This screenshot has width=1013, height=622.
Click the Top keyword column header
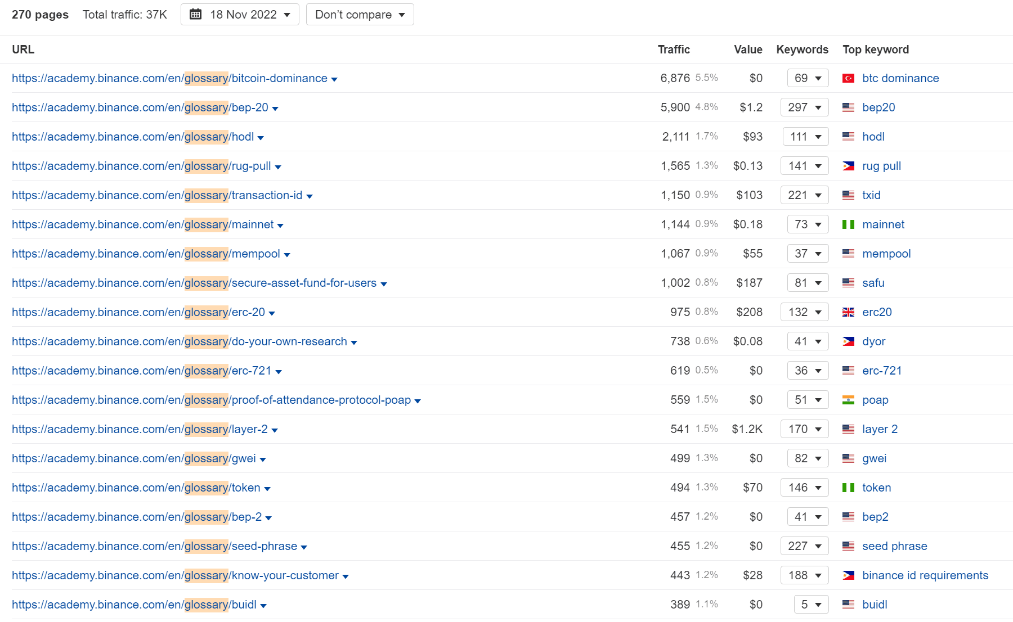(x=876, y=49)
